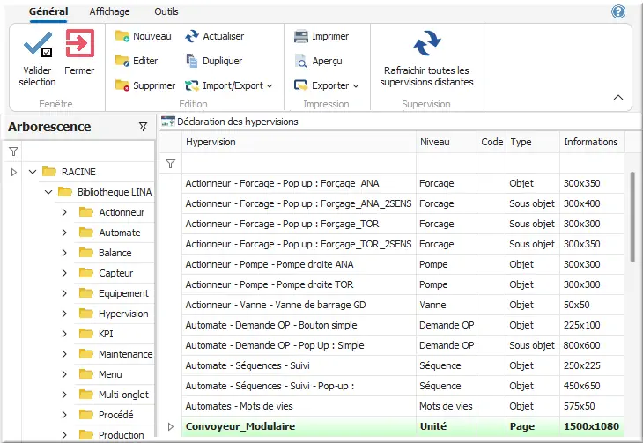Expand the Maintenance folder node
The width and height of the screenshot is (643, 443).
(x=64, y=354)
